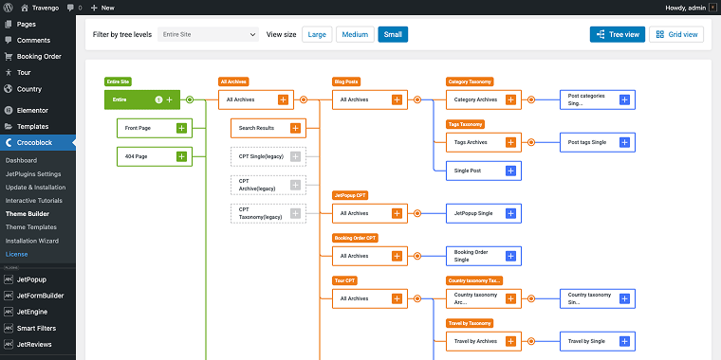Switch to Tree view
The height and width of the screenshot is (360, 721).
[618, 34]
